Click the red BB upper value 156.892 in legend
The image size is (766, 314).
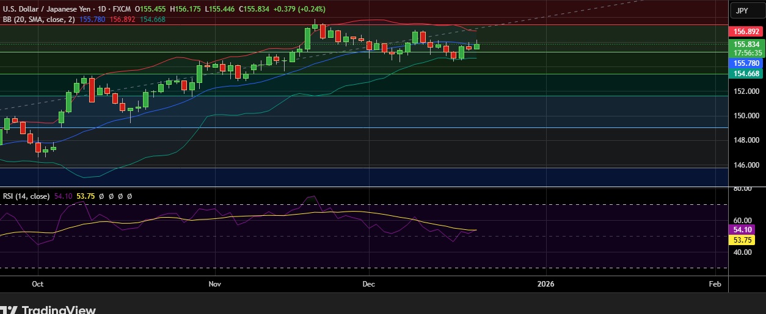(x=123, y=20)
